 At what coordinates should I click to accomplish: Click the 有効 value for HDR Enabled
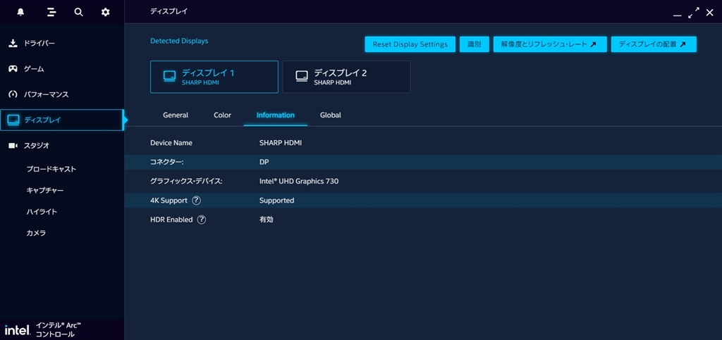coord(266,220)
